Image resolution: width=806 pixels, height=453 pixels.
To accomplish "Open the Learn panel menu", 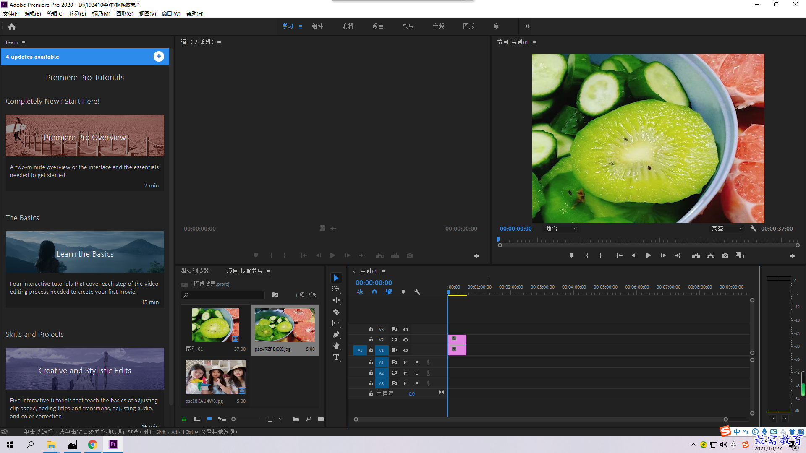I will pyautogui.click(x=24, y=42).
